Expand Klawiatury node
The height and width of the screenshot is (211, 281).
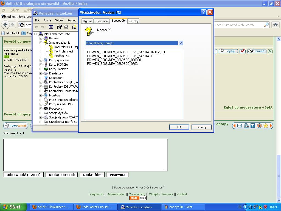(x=41, y=73)
